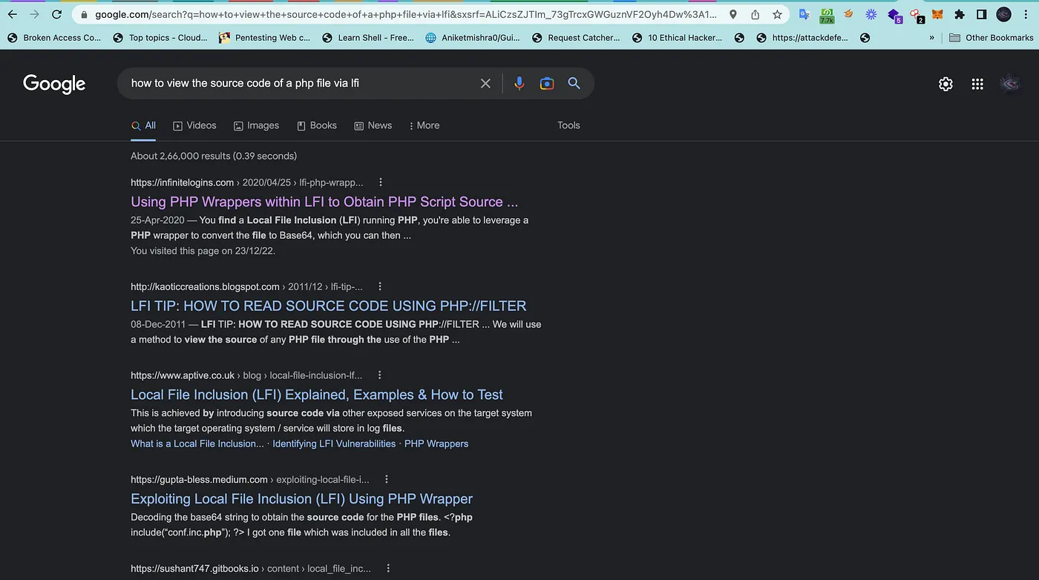
Task: Switch to News results tab
Action: tap(373, 125)
